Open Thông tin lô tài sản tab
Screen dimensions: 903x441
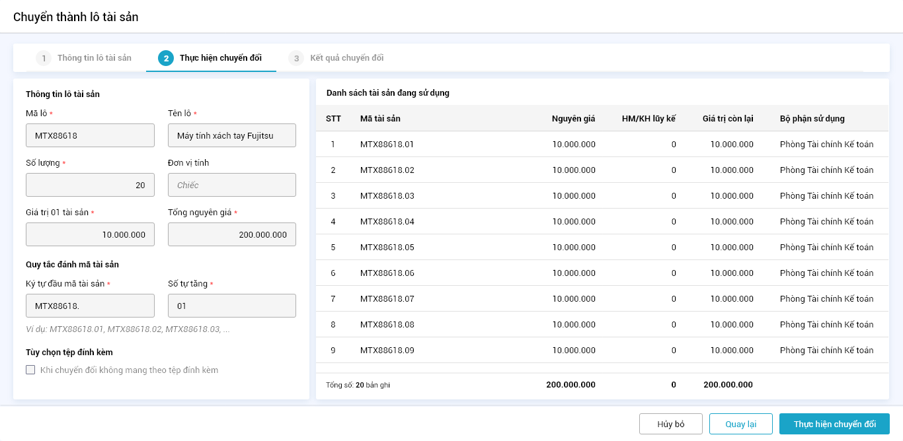(94, 58)
